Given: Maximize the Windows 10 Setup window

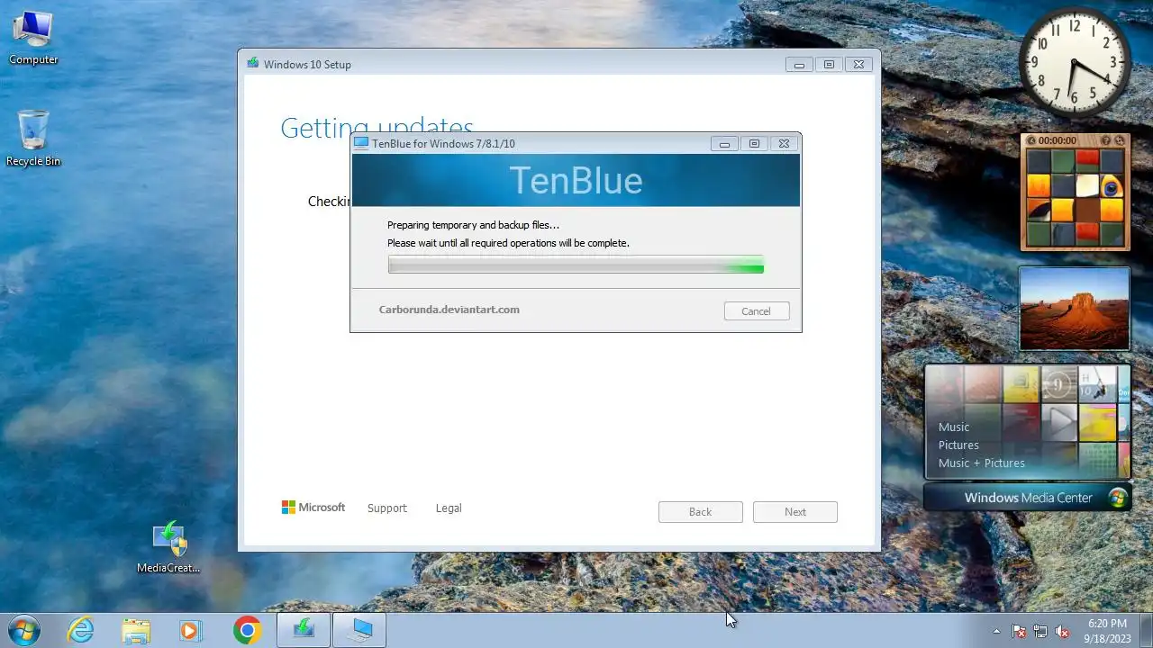Looking at the screenshot, I should click(829, 64).
